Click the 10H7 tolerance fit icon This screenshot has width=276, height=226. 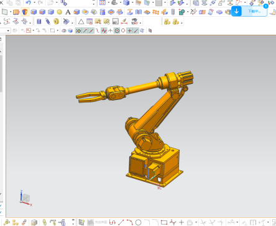coord(134,21)
